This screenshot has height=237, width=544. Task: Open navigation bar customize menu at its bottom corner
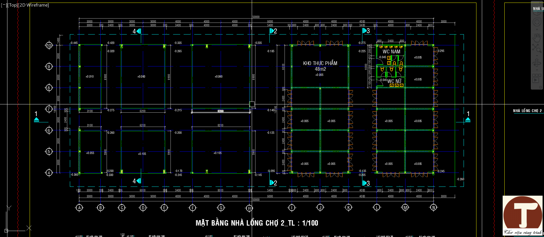[x=540, y=87]
